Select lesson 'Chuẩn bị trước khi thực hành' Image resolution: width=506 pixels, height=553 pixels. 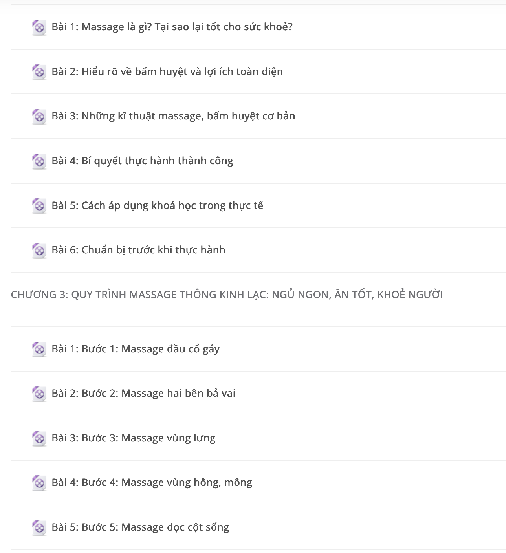point(138,250)
